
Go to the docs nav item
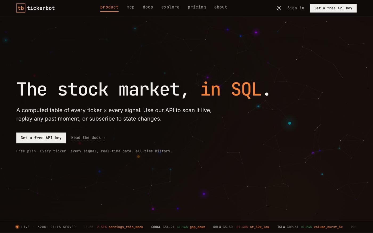148,7
